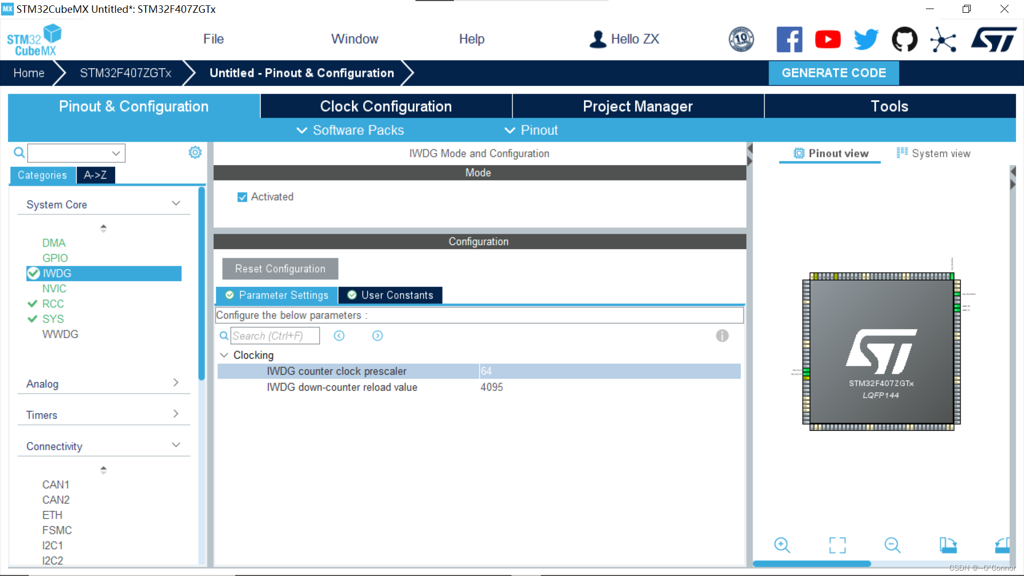Open the settings gear icon in the categories panel
Image resolution: width=1024 pixels, height=576 pixels.
click(195, 153)
